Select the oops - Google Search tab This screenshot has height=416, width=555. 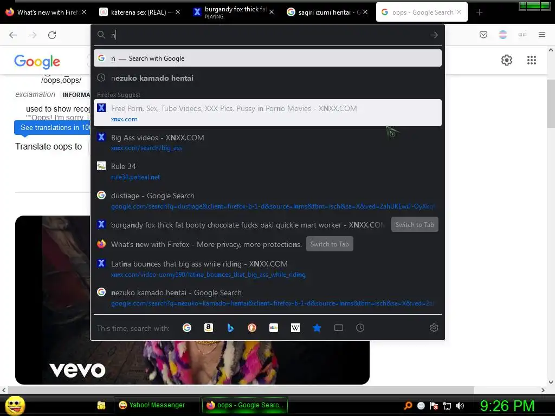[422, 12]
